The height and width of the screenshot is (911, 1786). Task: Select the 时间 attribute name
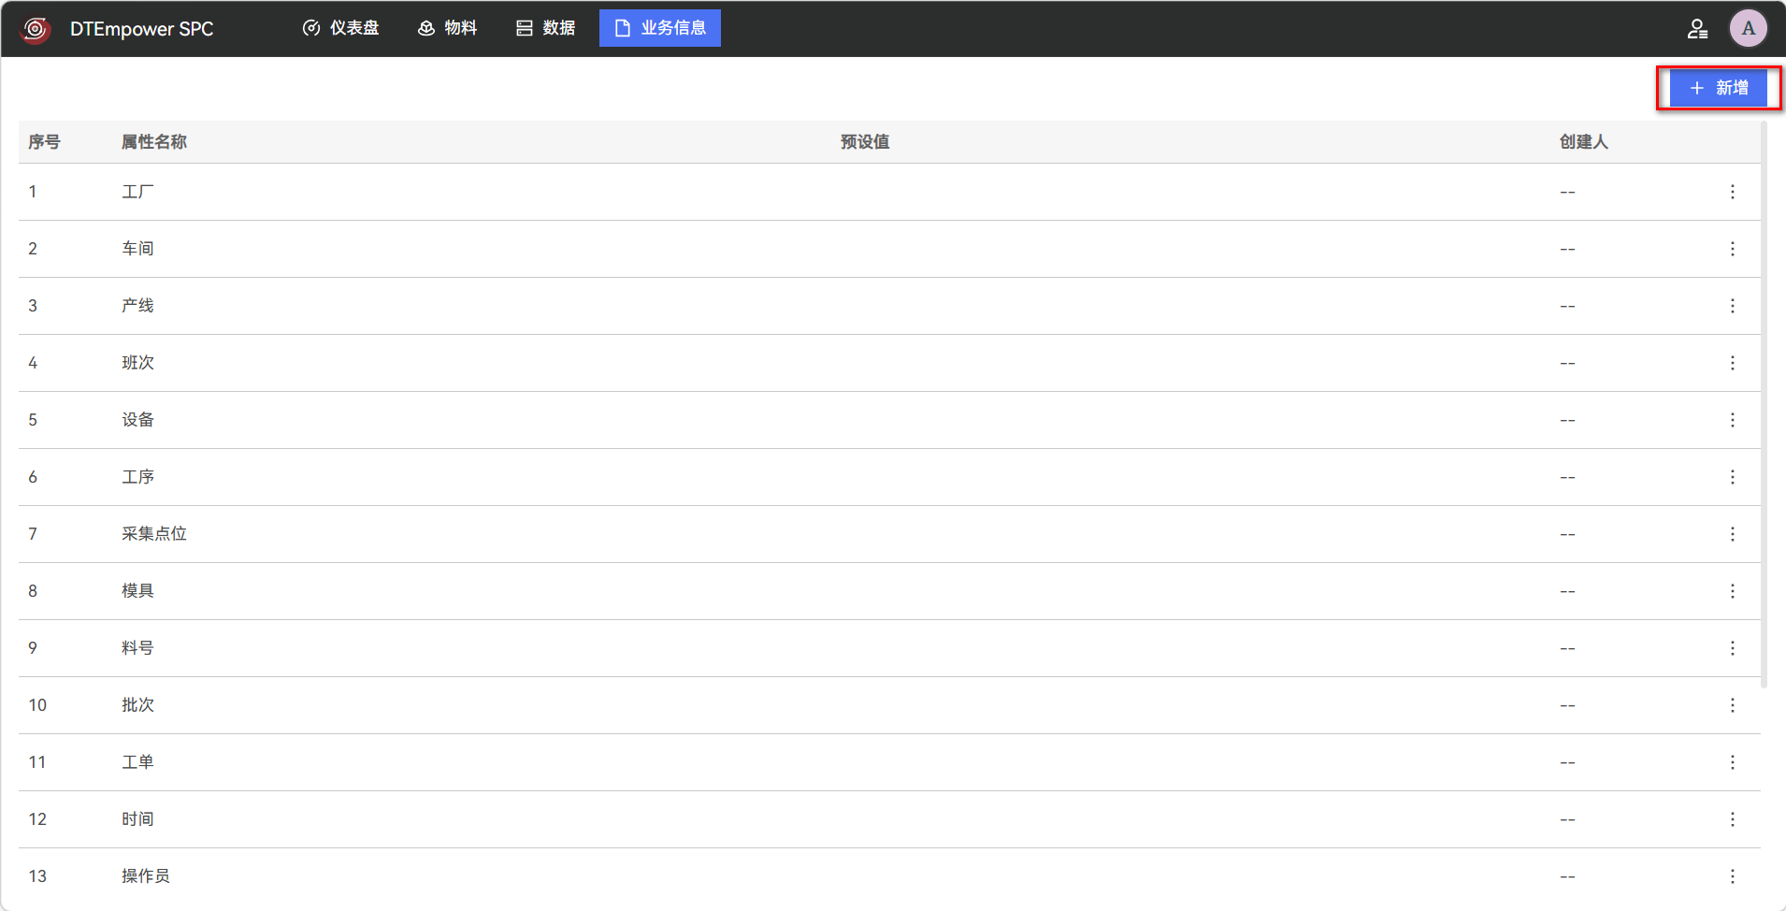click(x=137, y=819)
